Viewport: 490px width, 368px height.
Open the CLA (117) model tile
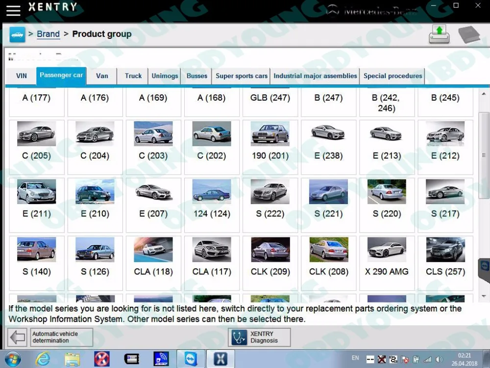coord(212,263)
